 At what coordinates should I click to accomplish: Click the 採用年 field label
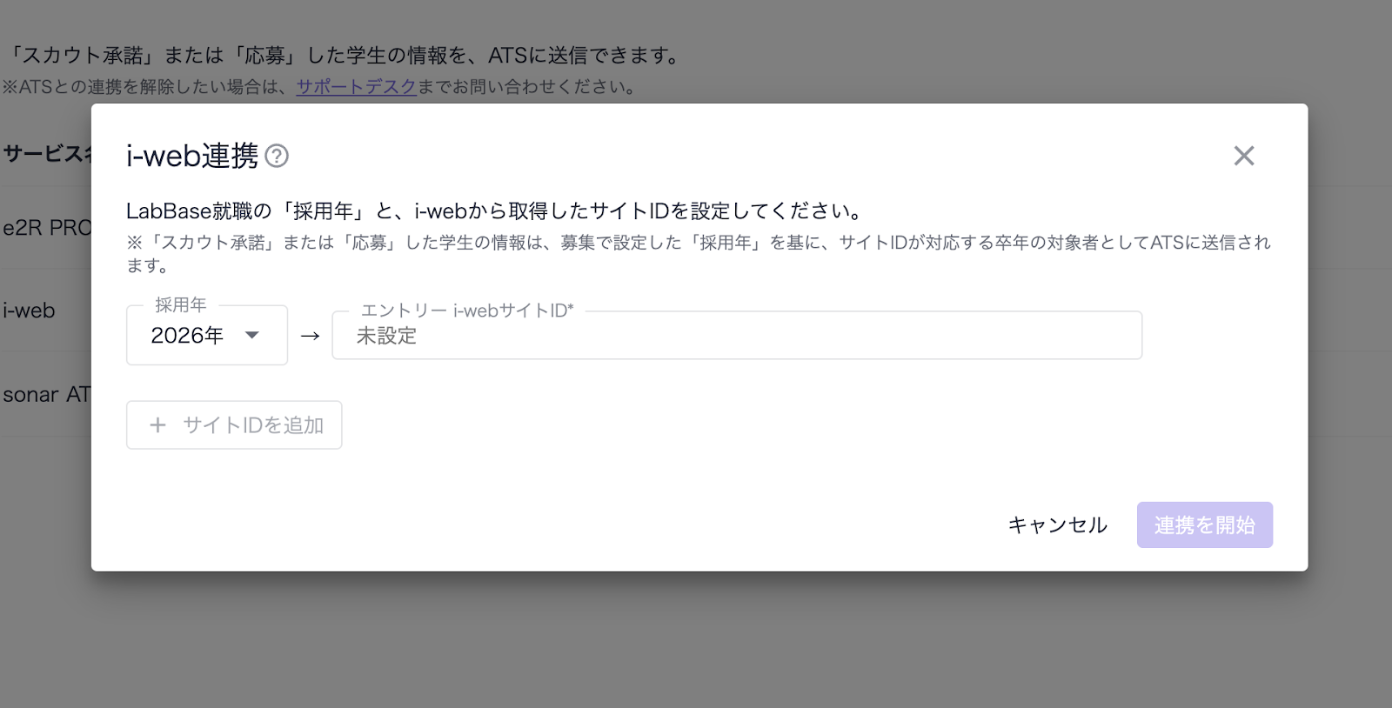point(180,305)
